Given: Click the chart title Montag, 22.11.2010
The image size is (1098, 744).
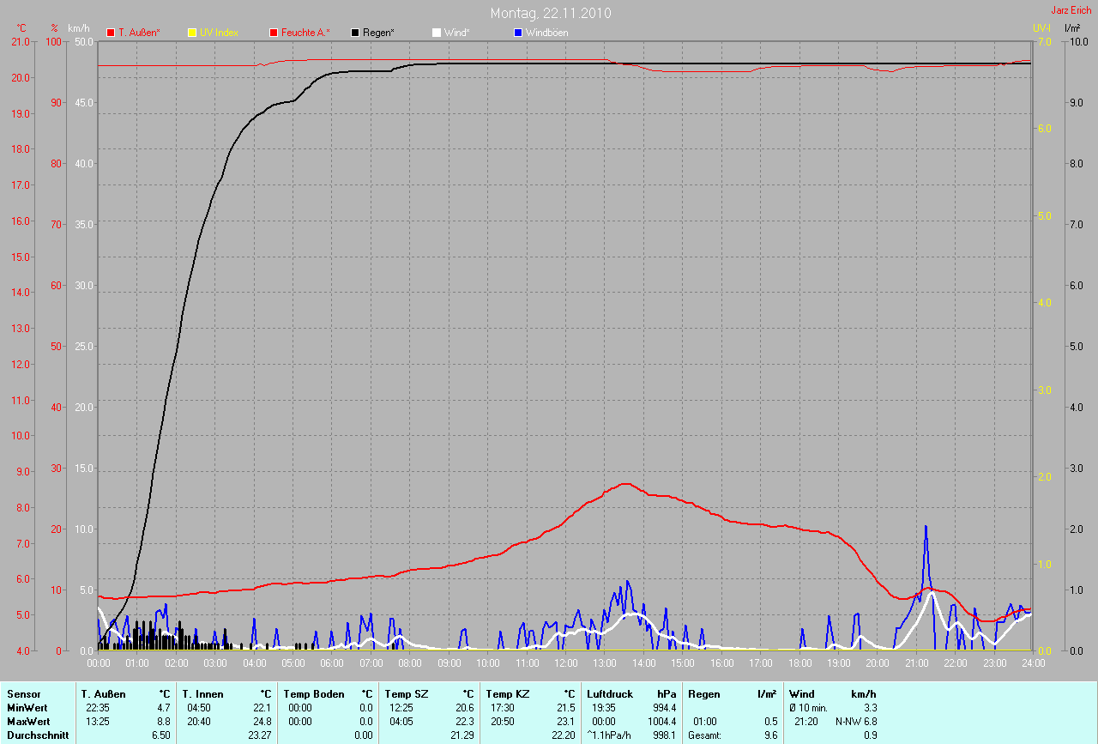Looking at the screenshot, I should (x=551, y=14).
